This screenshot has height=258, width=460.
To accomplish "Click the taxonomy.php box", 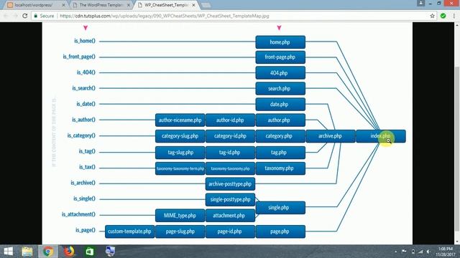I will pos(280,168).
